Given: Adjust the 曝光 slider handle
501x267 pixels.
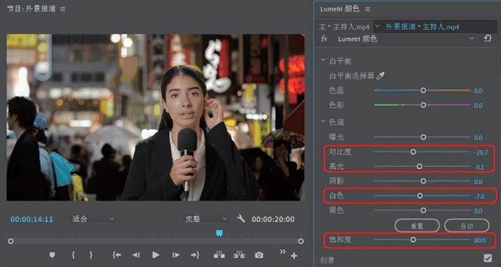Looking at the screenshot, I should click(x=423, y=137).
